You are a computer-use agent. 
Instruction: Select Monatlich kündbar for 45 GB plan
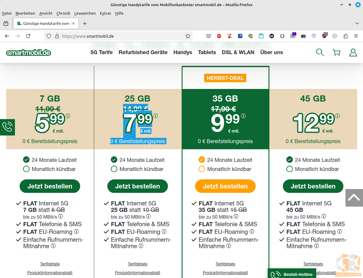pos(290,169)
